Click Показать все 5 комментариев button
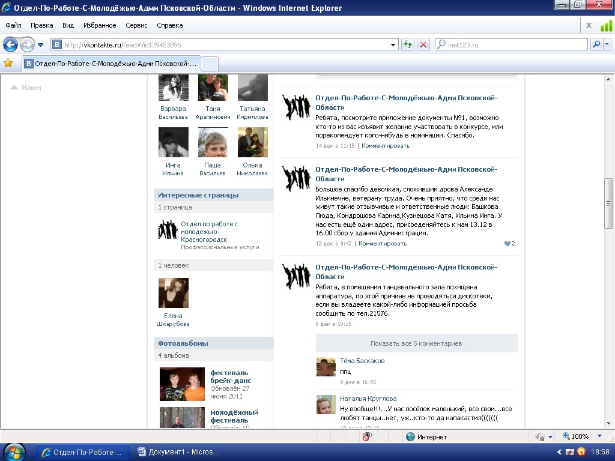The width and height of the screenshot is (615, 461). [x=417, y=343]
